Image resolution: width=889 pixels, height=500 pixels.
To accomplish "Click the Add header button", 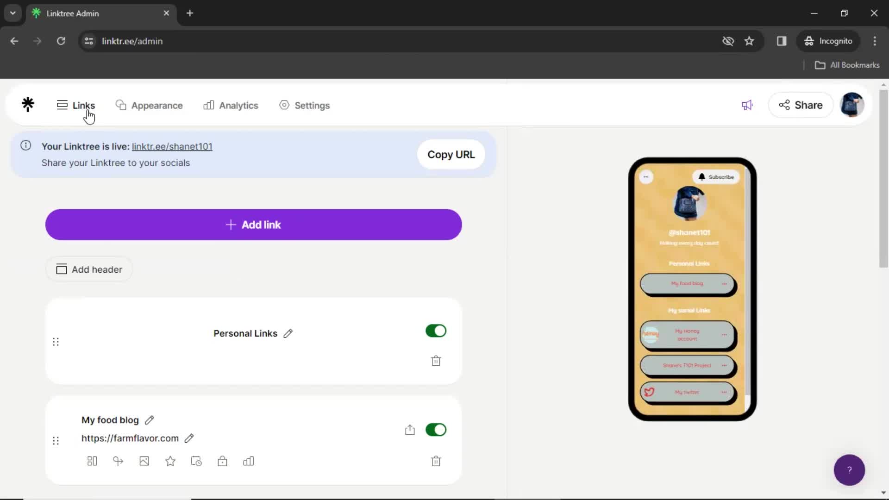I will tap(89, 269).
